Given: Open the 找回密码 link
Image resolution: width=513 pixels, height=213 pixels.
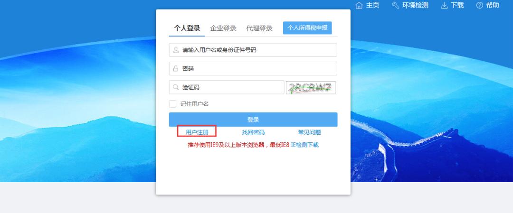Looking at the screenshot, I should tap(253, 132).
